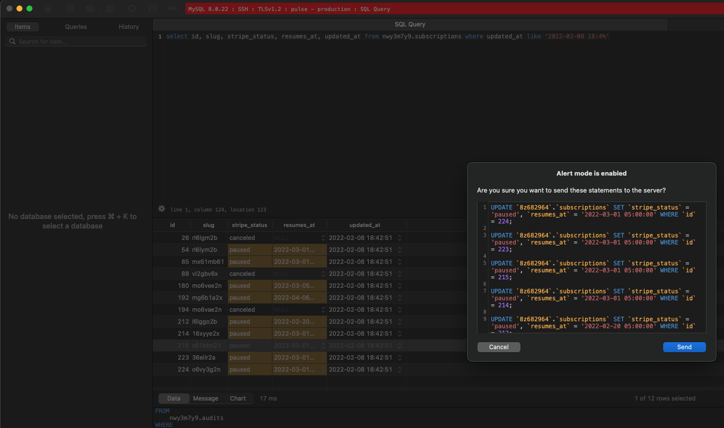Click the resumes_at stepper for row 192
Image resolution: width=724 pixels, height=428 pixels.
point(323,297)
